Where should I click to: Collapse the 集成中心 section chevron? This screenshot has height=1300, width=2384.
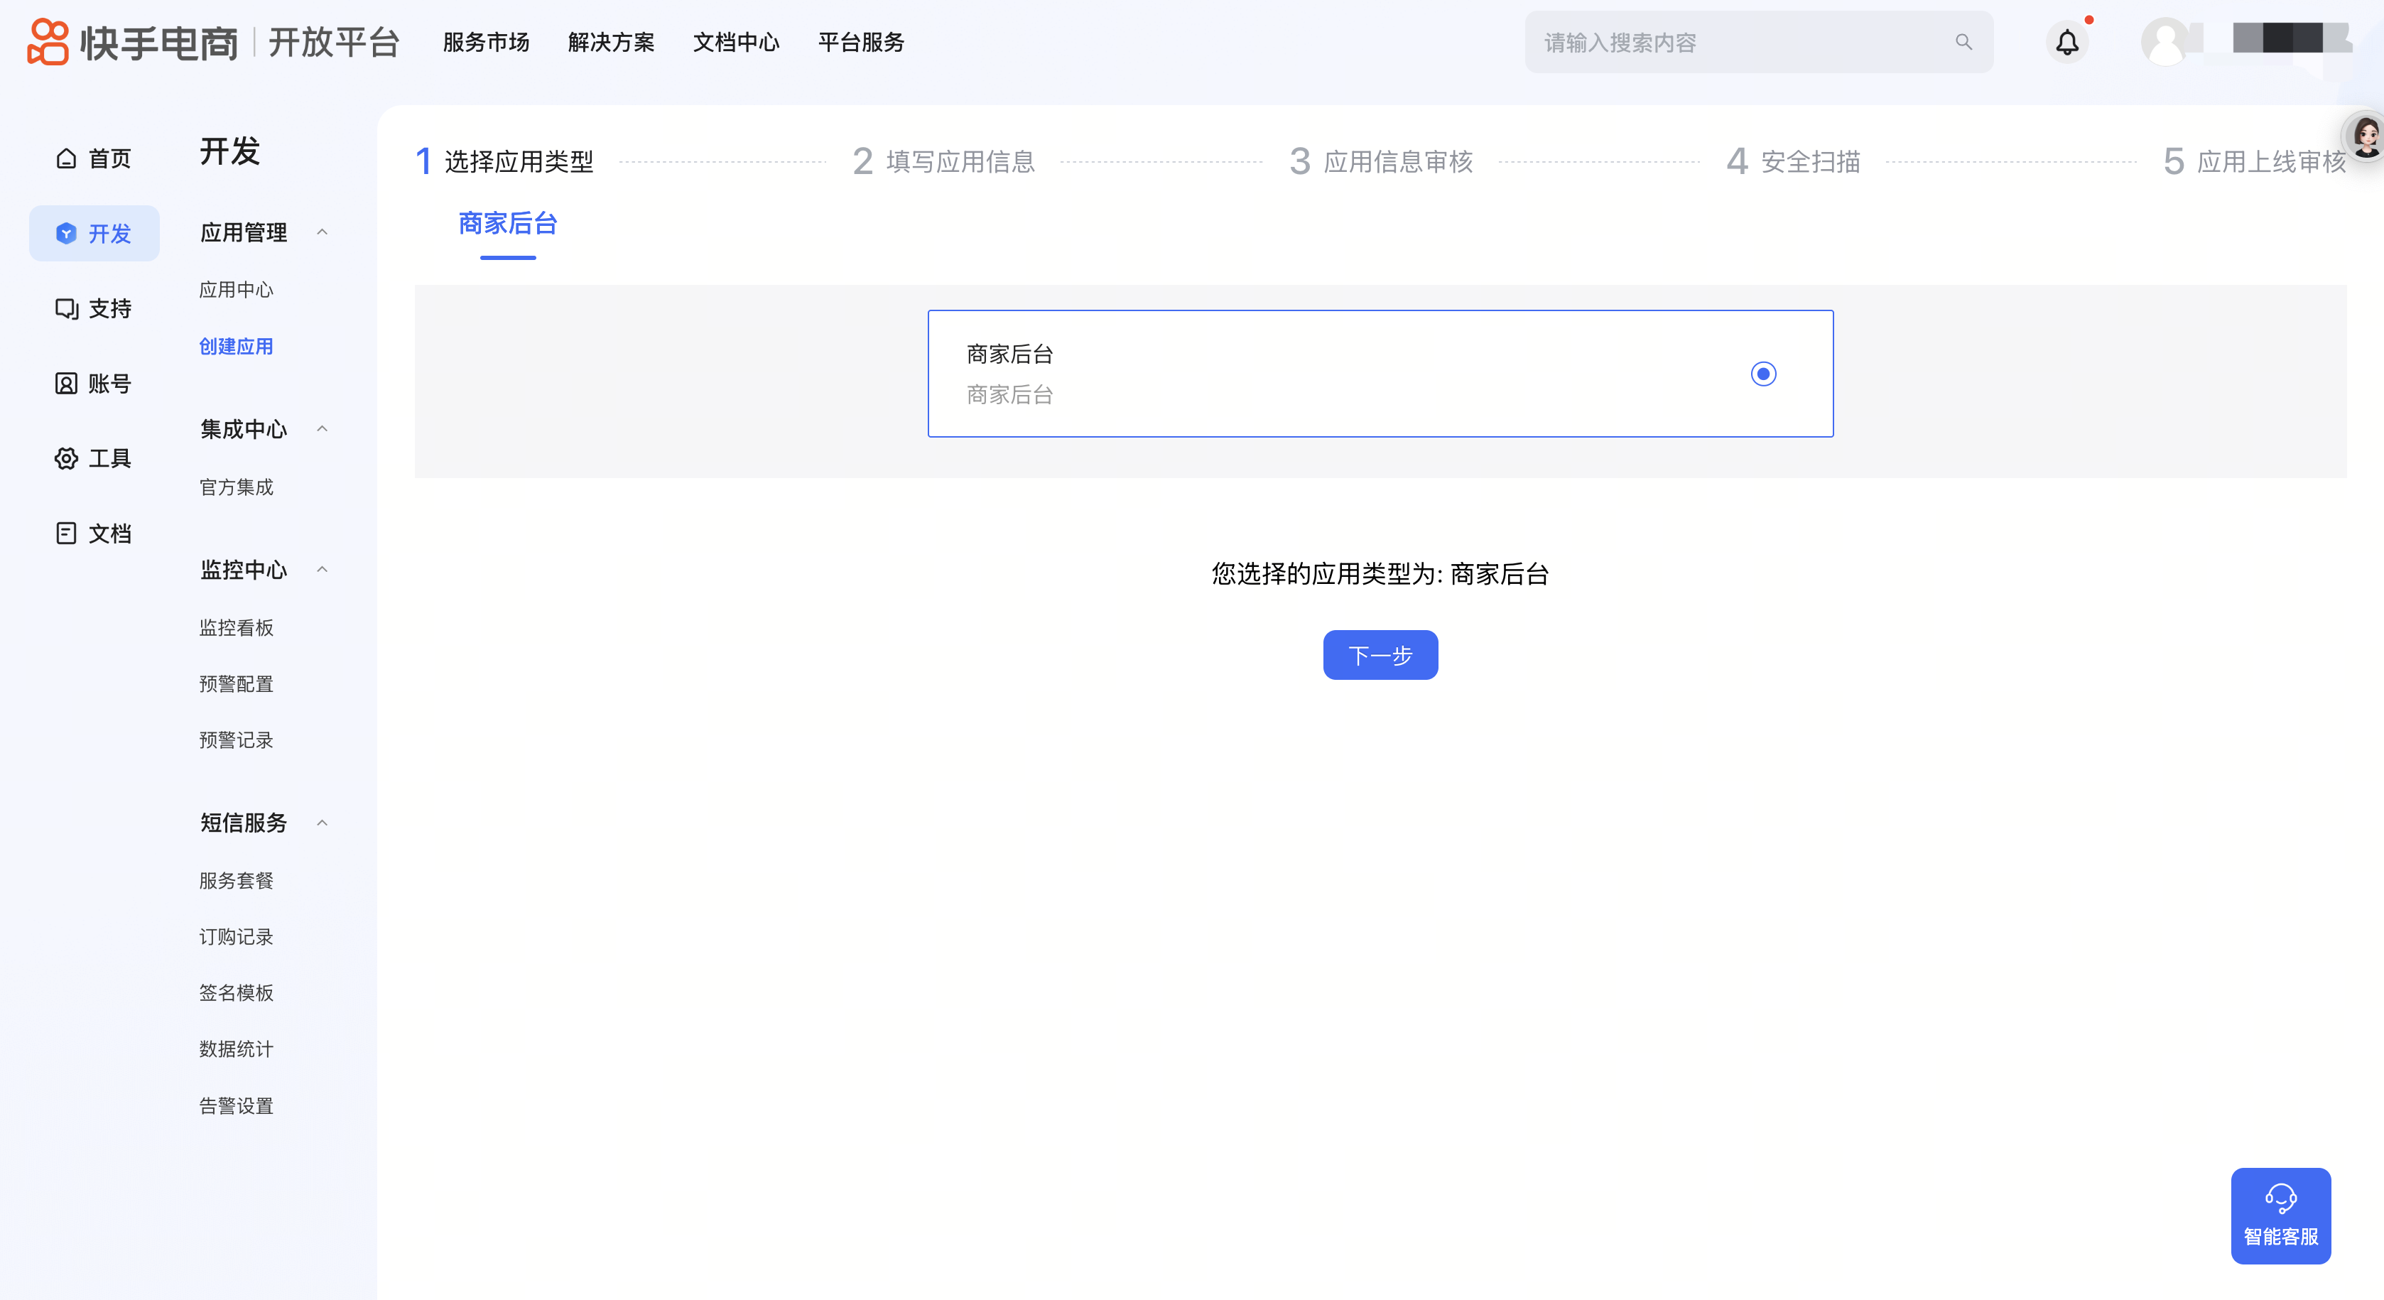pyautogui.click(x=322, y=429)
